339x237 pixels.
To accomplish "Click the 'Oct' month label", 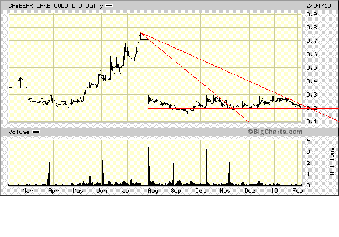I will [x=200, y=191].
